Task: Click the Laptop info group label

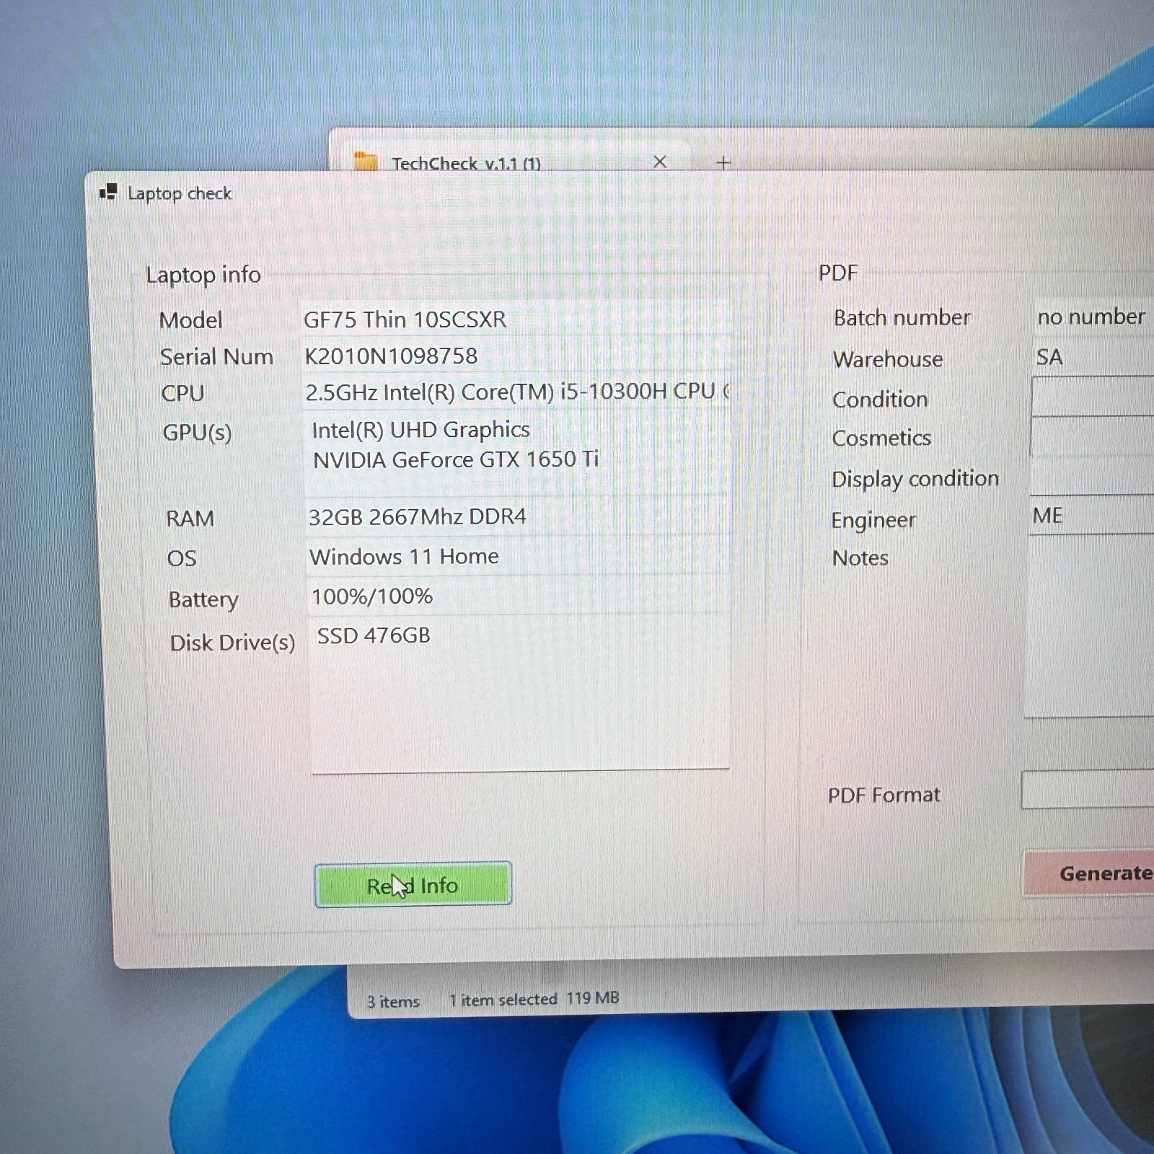Action: (203, 275)
